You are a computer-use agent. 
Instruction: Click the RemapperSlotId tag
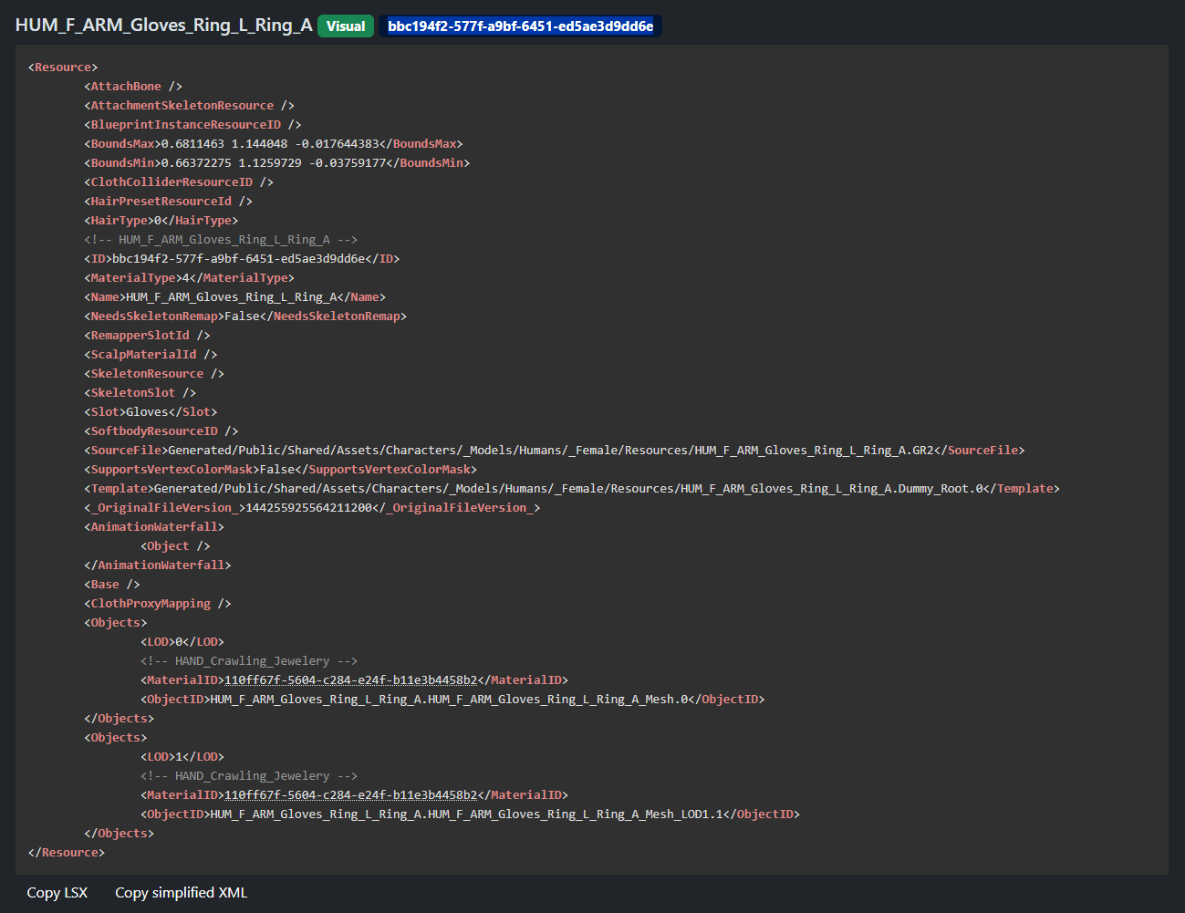(x=147, y=335)
